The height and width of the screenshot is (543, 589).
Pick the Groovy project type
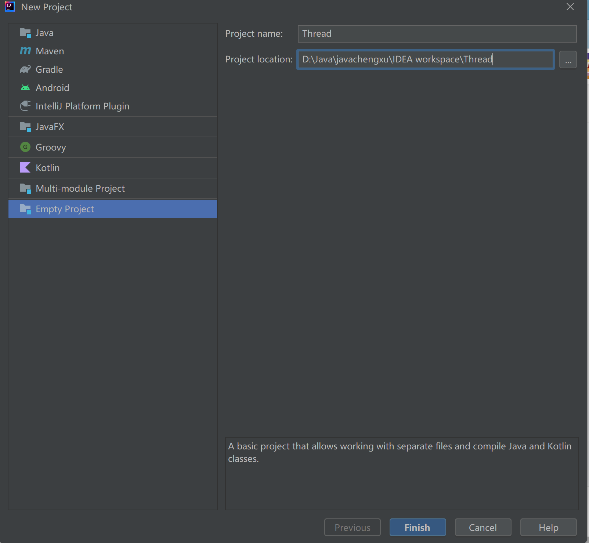[113, 147]
